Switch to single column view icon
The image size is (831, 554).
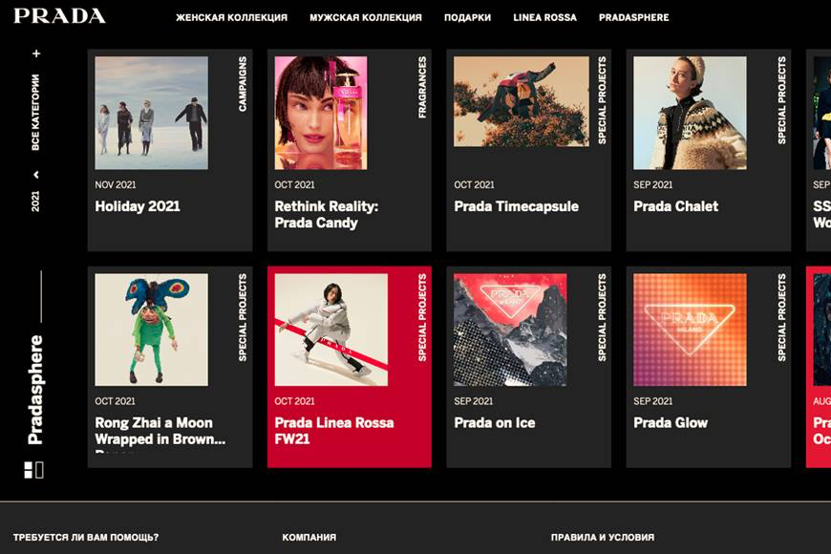(x=40, y=470)
